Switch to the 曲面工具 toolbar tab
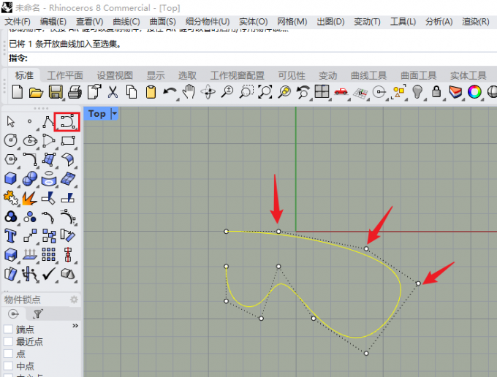Image resolution: width=497 pixels, height=377 pixels. tap(418, 75)
